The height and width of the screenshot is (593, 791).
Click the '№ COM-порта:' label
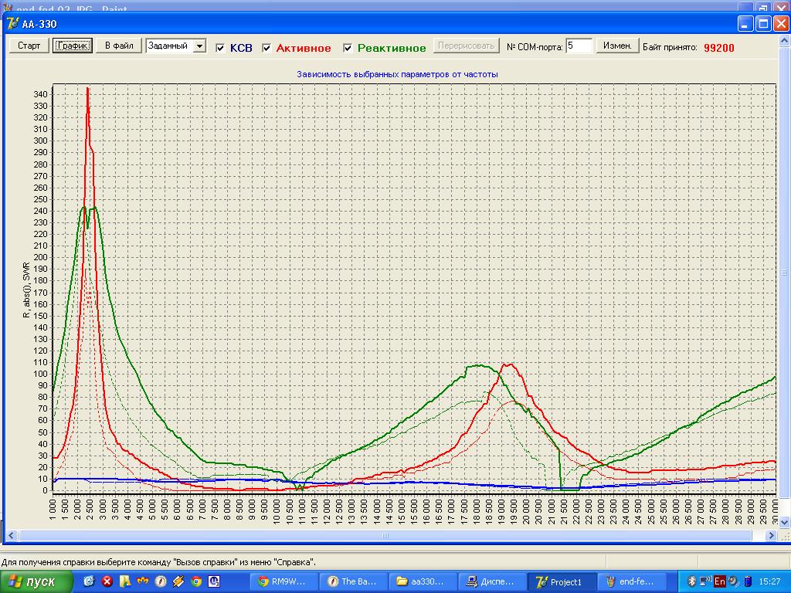535,47
